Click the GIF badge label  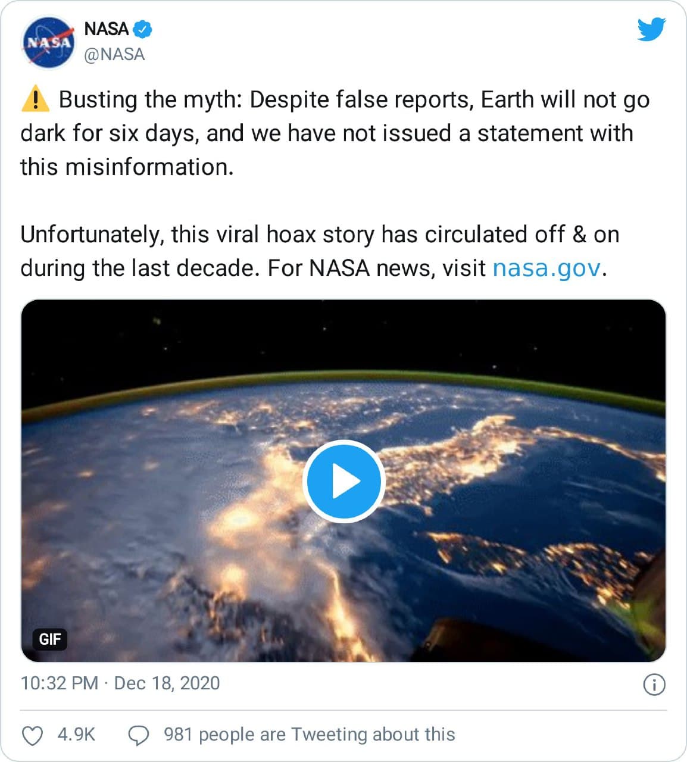click(x=50, y=639)
